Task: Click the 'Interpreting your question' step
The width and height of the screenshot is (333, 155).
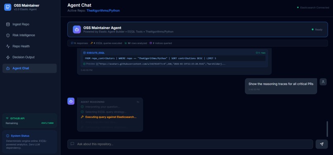Action: pyautogui.click(x=102, y=107)
